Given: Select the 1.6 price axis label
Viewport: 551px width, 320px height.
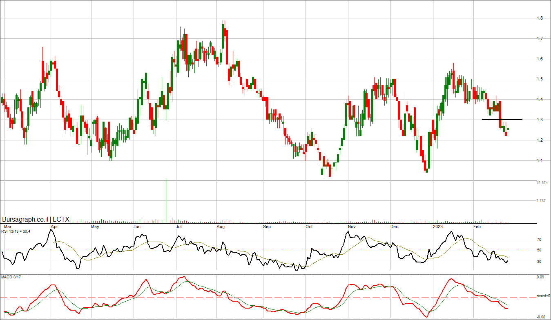Looking at the screenshot, I should tap(540, 59).
